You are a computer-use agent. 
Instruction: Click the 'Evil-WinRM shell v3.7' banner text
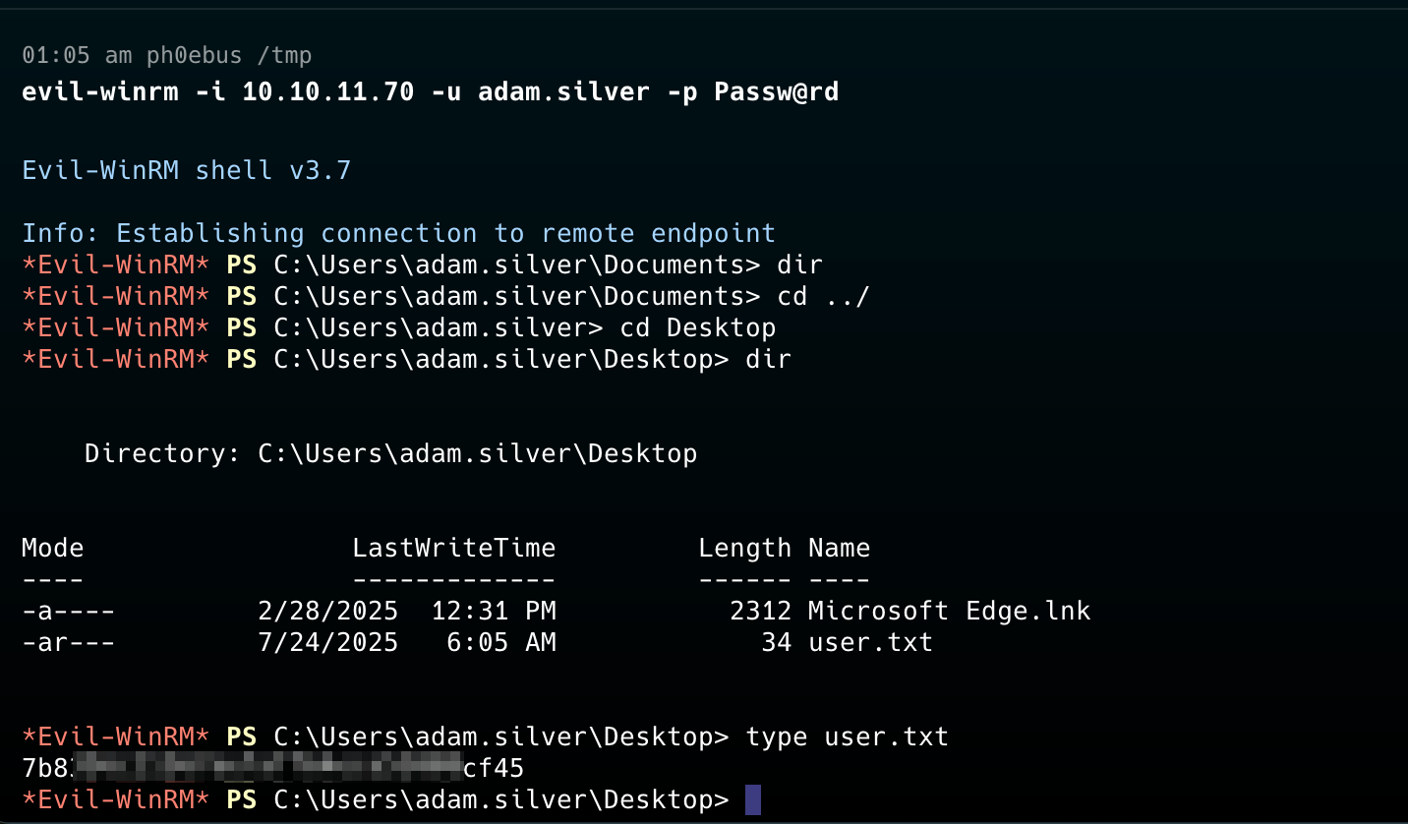click(x=186, y=171)
